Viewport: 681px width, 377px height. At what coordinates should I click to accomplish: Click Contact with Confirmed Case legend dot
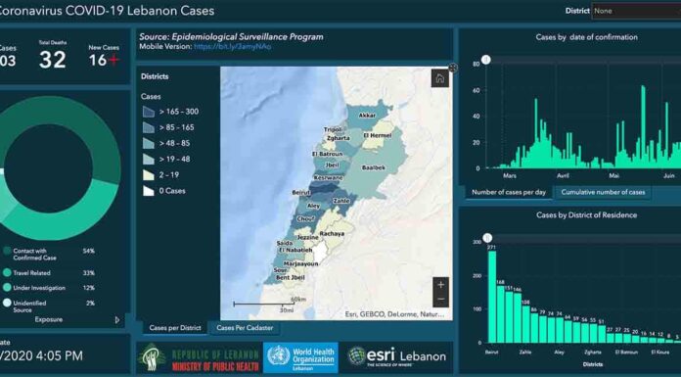(x=7, y=251)
